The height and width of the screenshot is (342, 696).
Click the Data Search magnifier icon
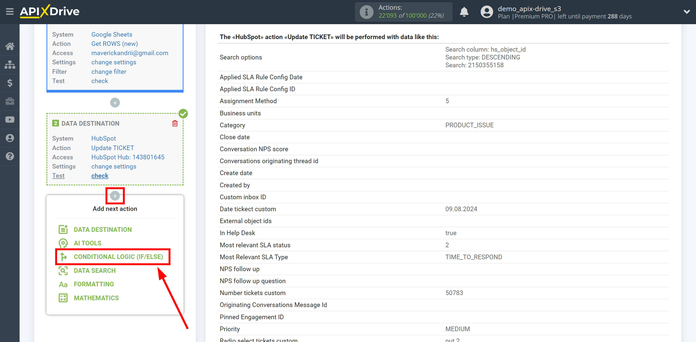[63, 271]
